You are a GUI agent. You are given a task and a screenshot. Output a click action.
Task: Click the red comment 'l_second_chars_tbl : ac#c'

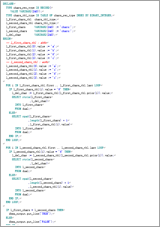click(27, 62)
